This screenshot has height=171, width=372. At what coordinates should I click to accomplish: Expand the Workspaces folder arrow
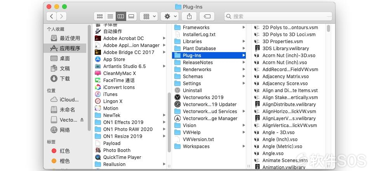point(243,146)
